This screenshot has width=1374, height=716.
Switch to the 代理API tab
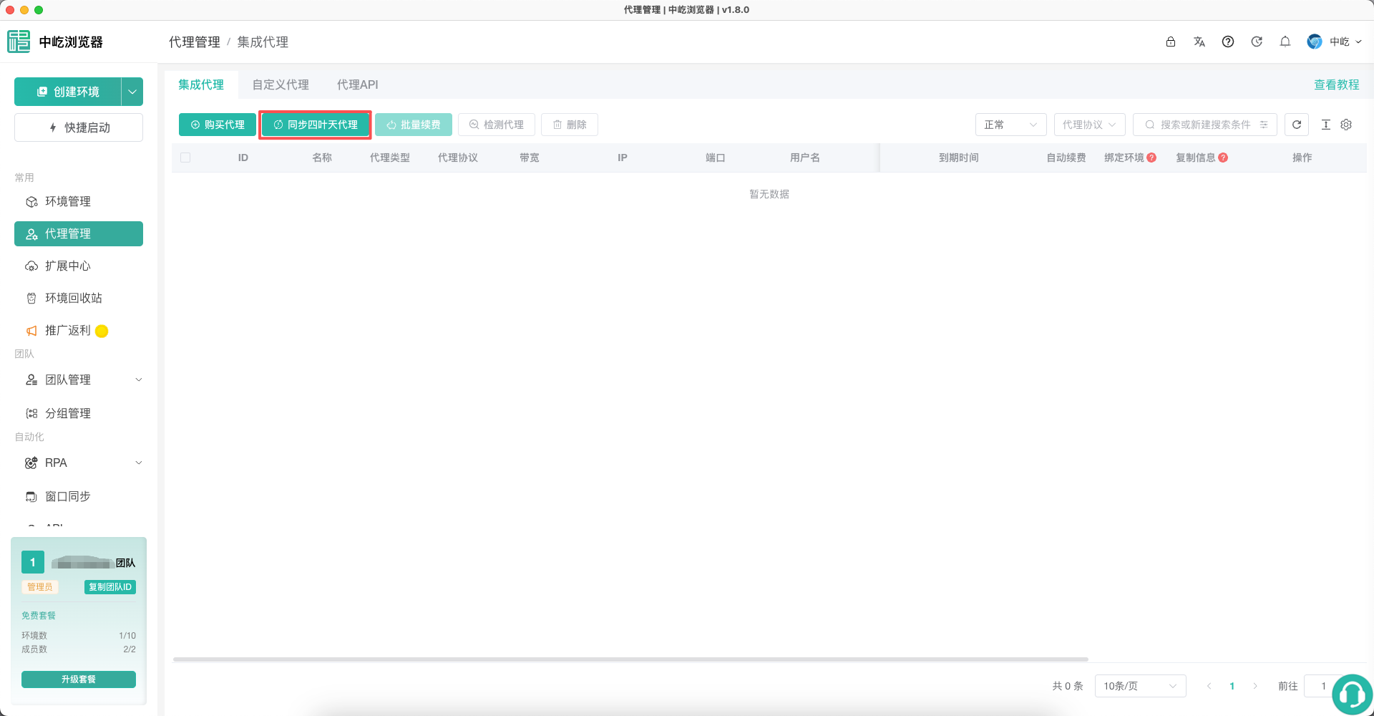(x=358, y=84)
